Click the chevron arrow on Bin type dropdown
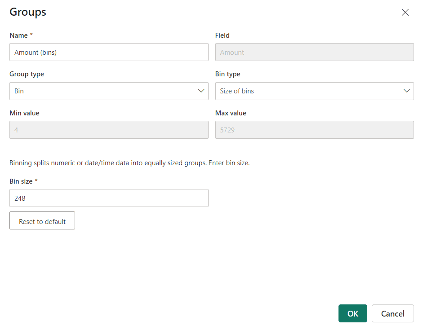This screenshot has width=423, height=330. 406,91
